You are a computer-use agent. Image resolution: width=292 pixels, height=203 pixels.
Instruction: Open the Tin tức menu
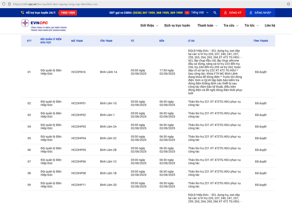(252, 26)
